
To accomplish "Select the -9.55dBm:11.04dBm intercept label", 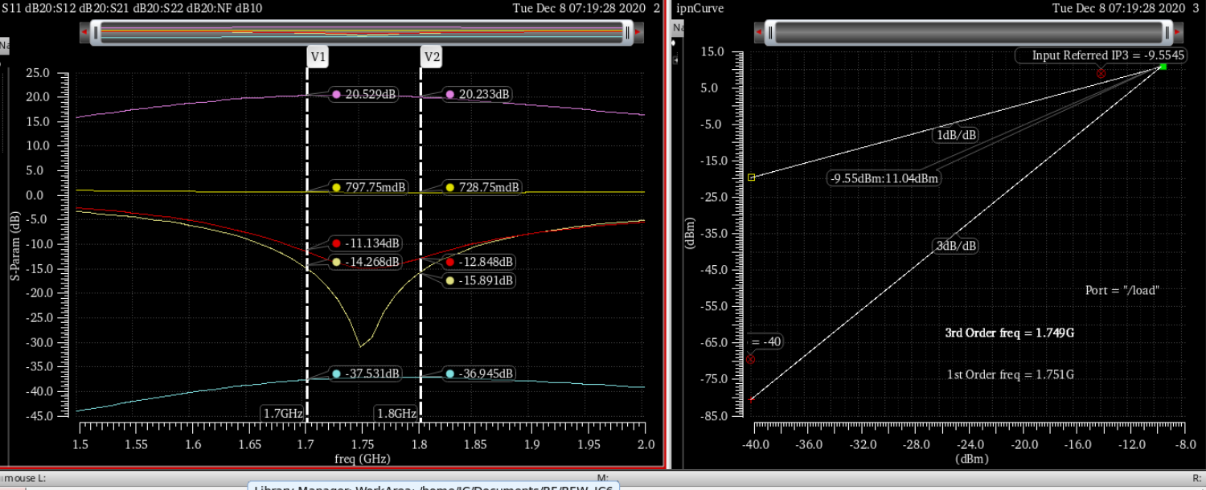I will click(884, 178).
